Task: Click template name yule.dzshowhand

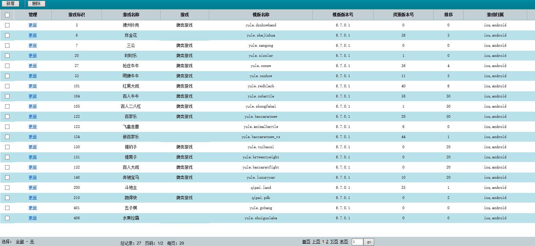Action: pos(261,25)
